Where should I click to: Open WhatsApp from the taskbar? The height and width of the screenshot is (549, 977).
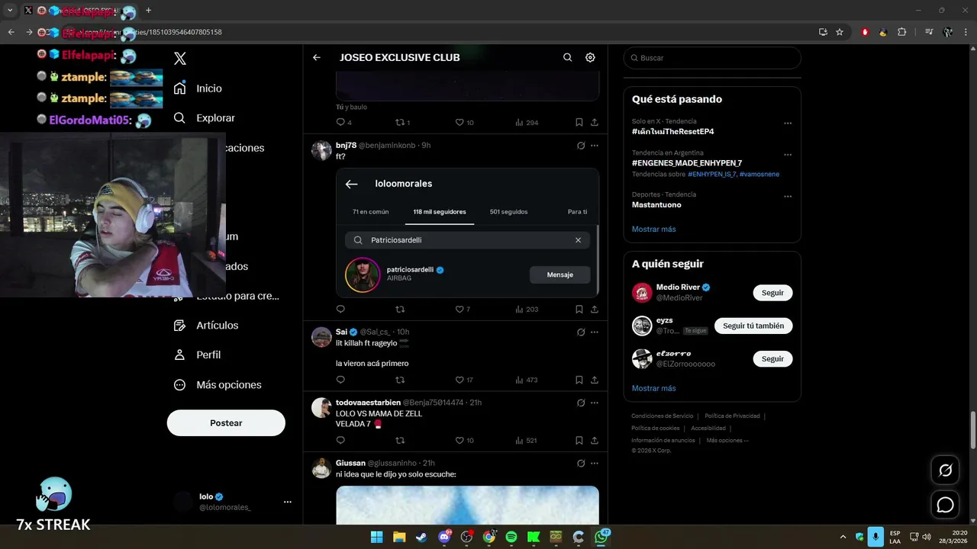(601, 537)
